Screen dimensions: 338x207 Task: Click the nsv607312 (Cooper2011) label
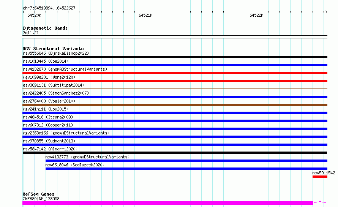click(48, 125)
